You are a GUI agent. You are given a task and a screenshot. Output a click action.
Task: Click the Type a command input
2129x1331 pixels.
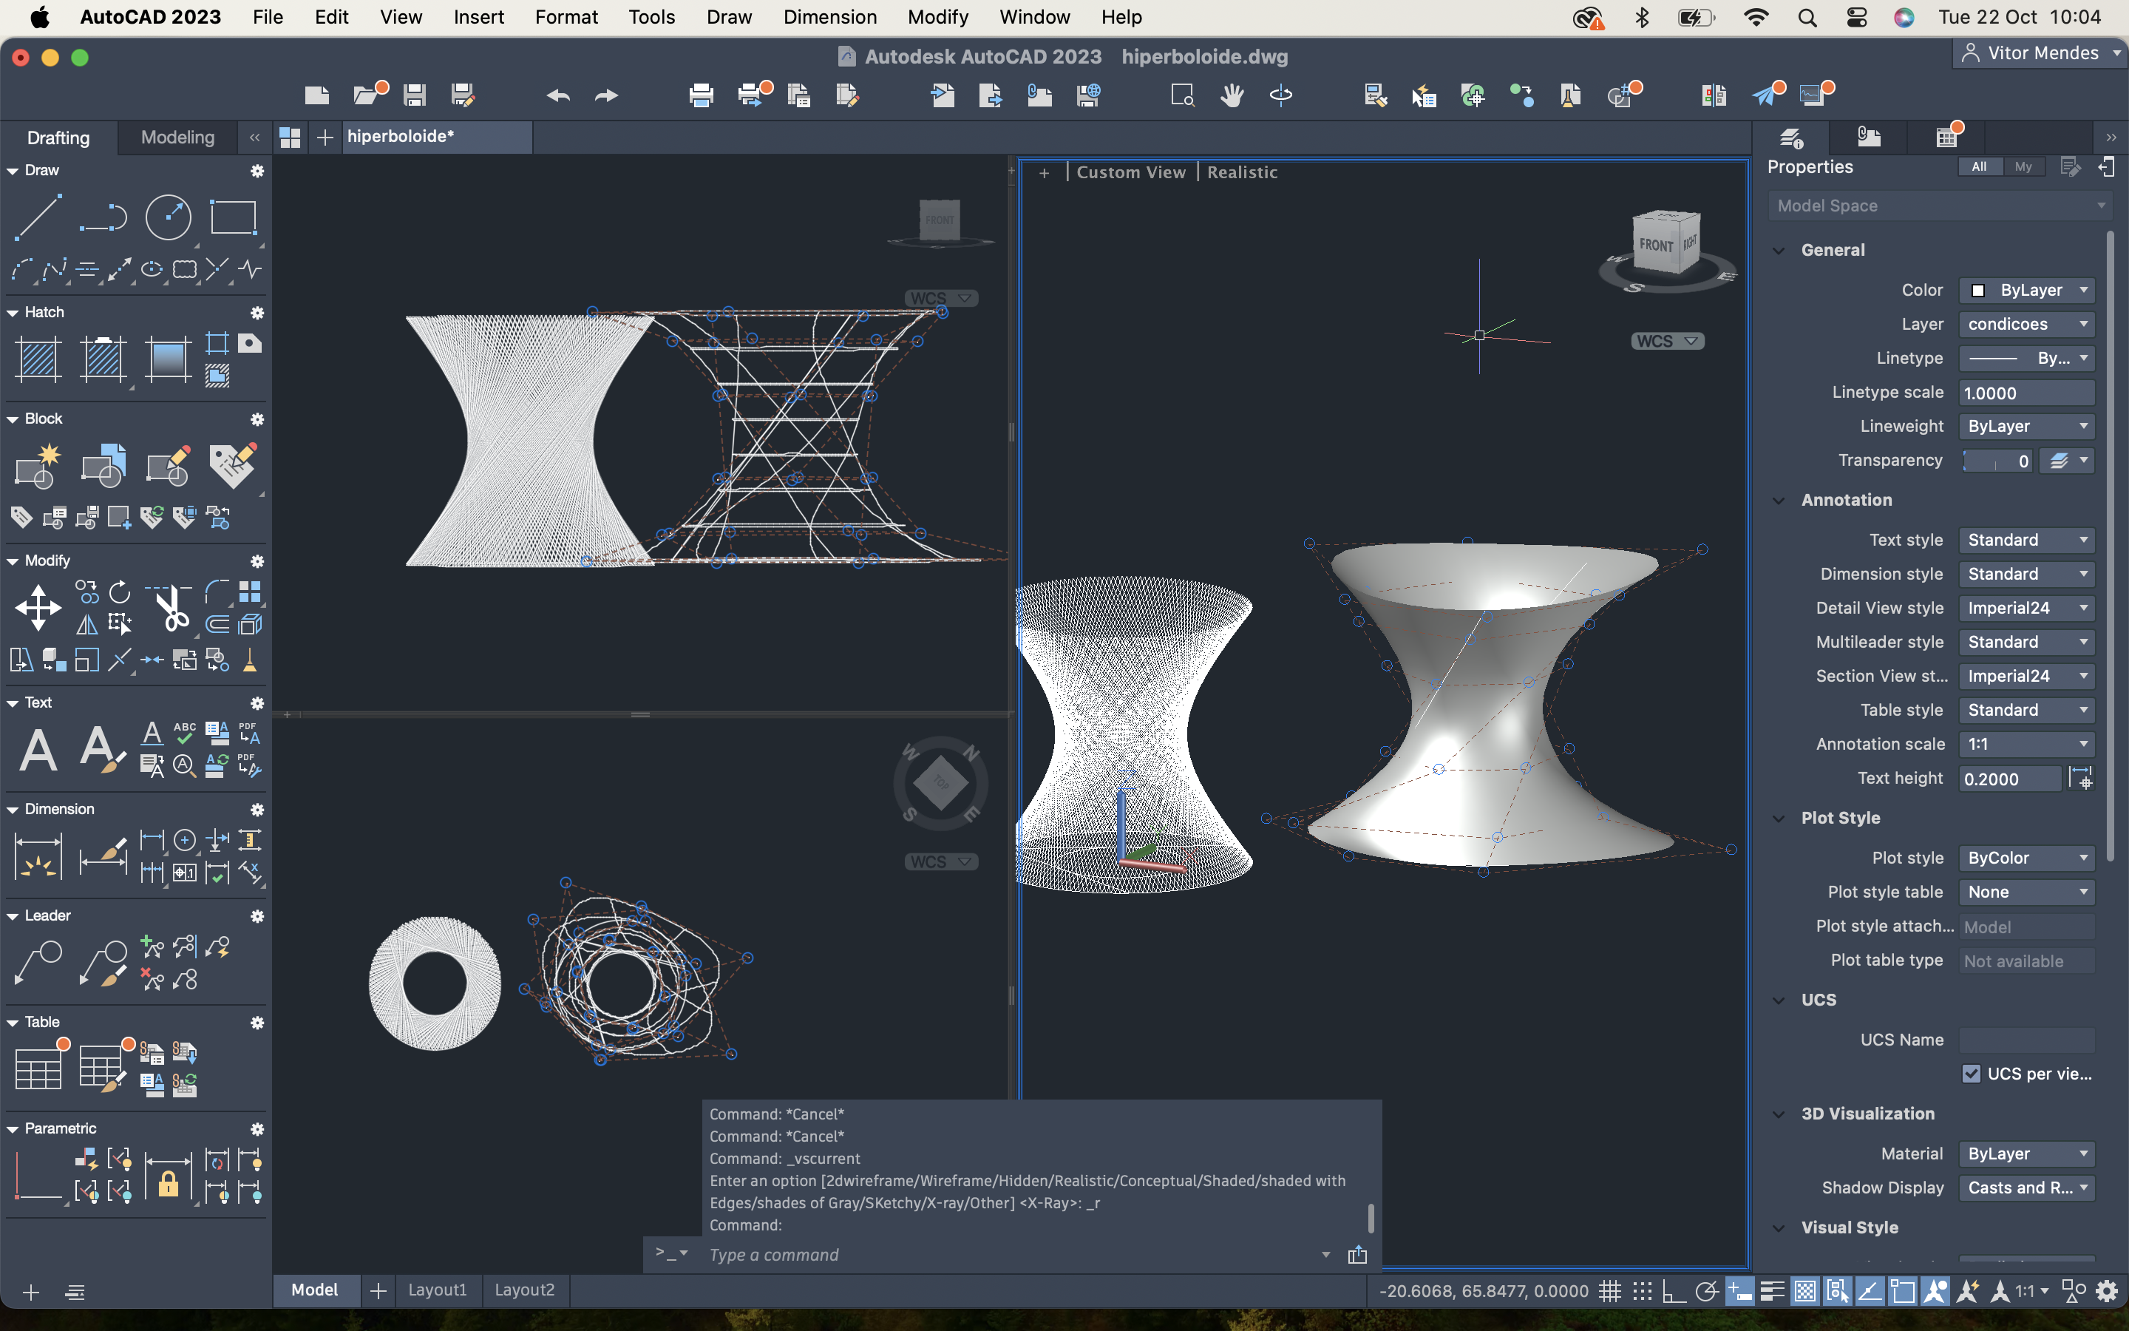pos(1012,1254)
